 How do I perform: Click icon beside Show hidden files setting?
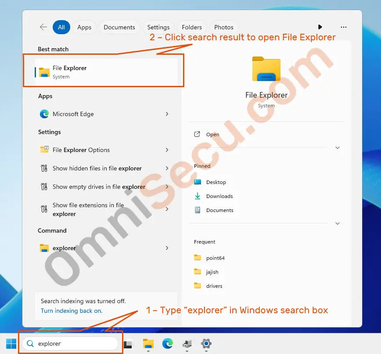pyautogui.click(x=44, y=168)
